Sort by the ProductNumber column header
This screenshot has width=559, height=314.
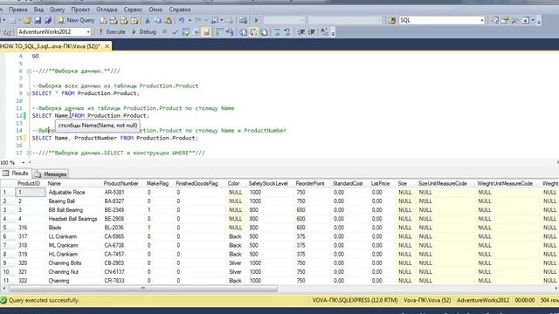121,184
